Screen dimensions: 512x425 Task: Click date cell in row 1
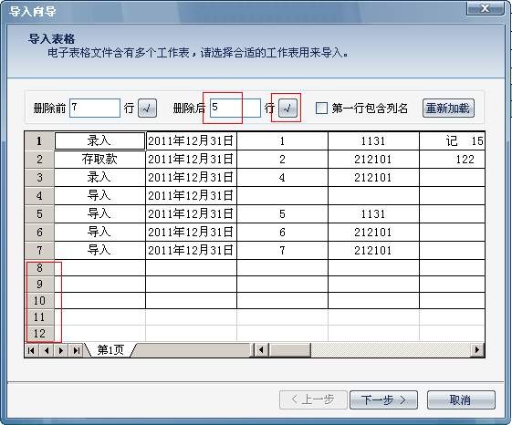click(x=191, y=141)
